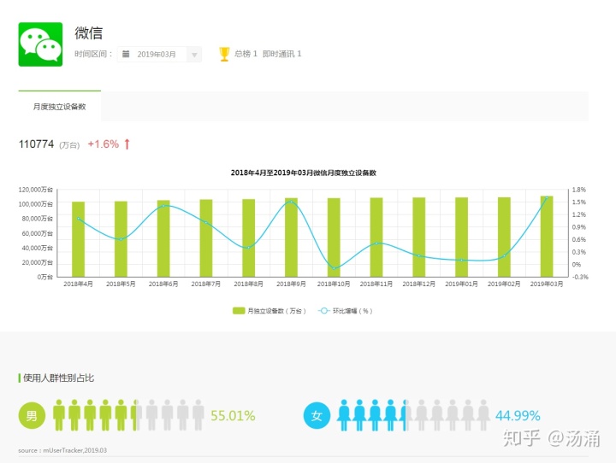Click the green bar for 2019年02月
The image size is (616, 463).
click(504, 237)
